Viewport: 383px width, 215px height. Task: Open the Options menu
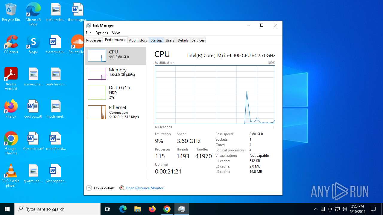click(102, 33)
